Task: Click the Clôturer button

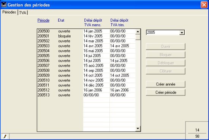Action: [166, 71]
